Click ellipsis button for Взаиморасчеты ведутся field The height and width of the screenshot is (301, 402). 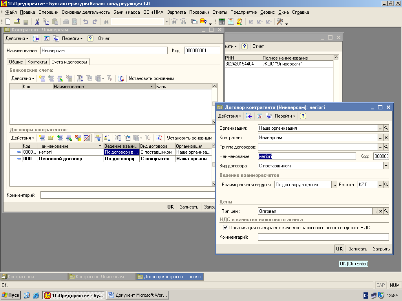pyautogui.click(x=334, y=185)
